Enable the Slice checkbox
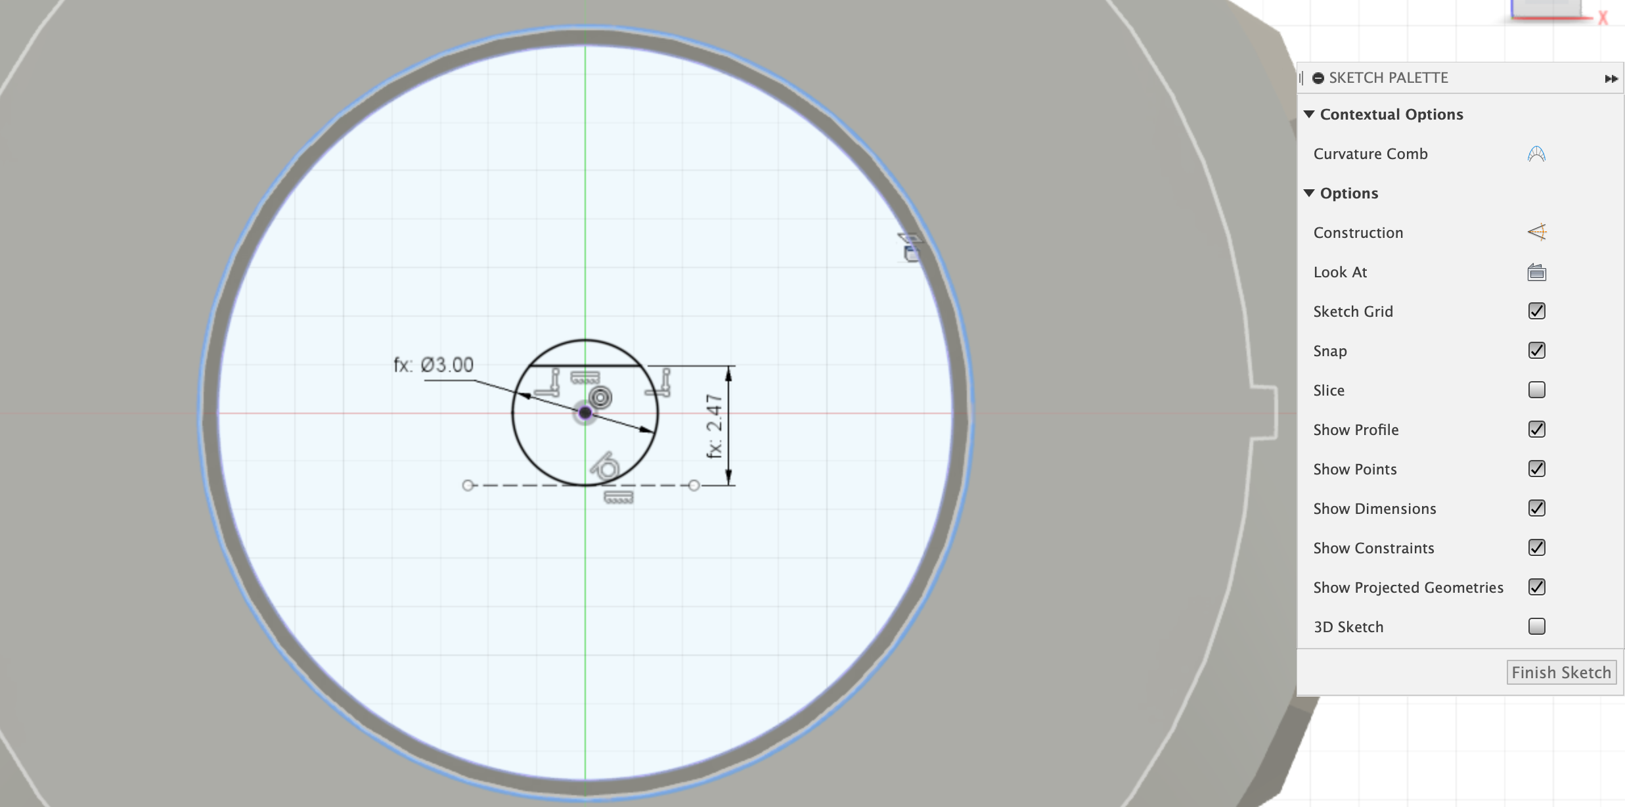Image resolution: width=1625 pixels, height=807 pixels. [x=1537, y=390]
